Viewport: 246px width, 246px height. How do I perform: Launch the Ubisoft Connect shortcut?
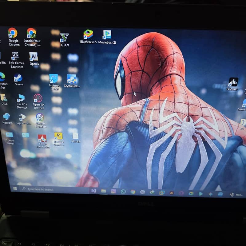point(41,121)
